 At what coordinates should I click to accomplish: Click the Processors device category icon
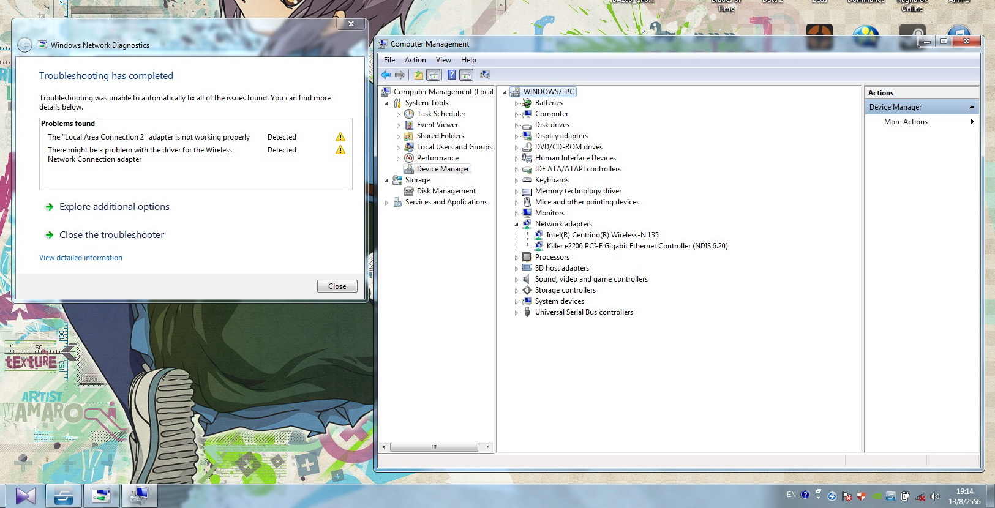coord(527,257)
